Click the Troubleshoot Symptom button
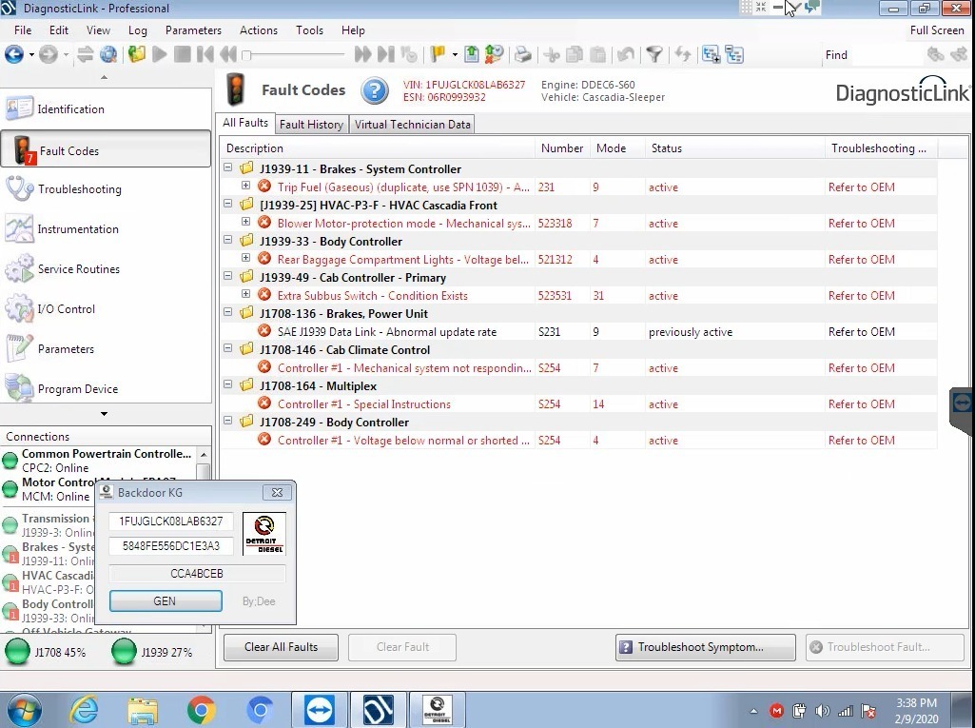This screenshot has width=975, height=728. point(705,647)
